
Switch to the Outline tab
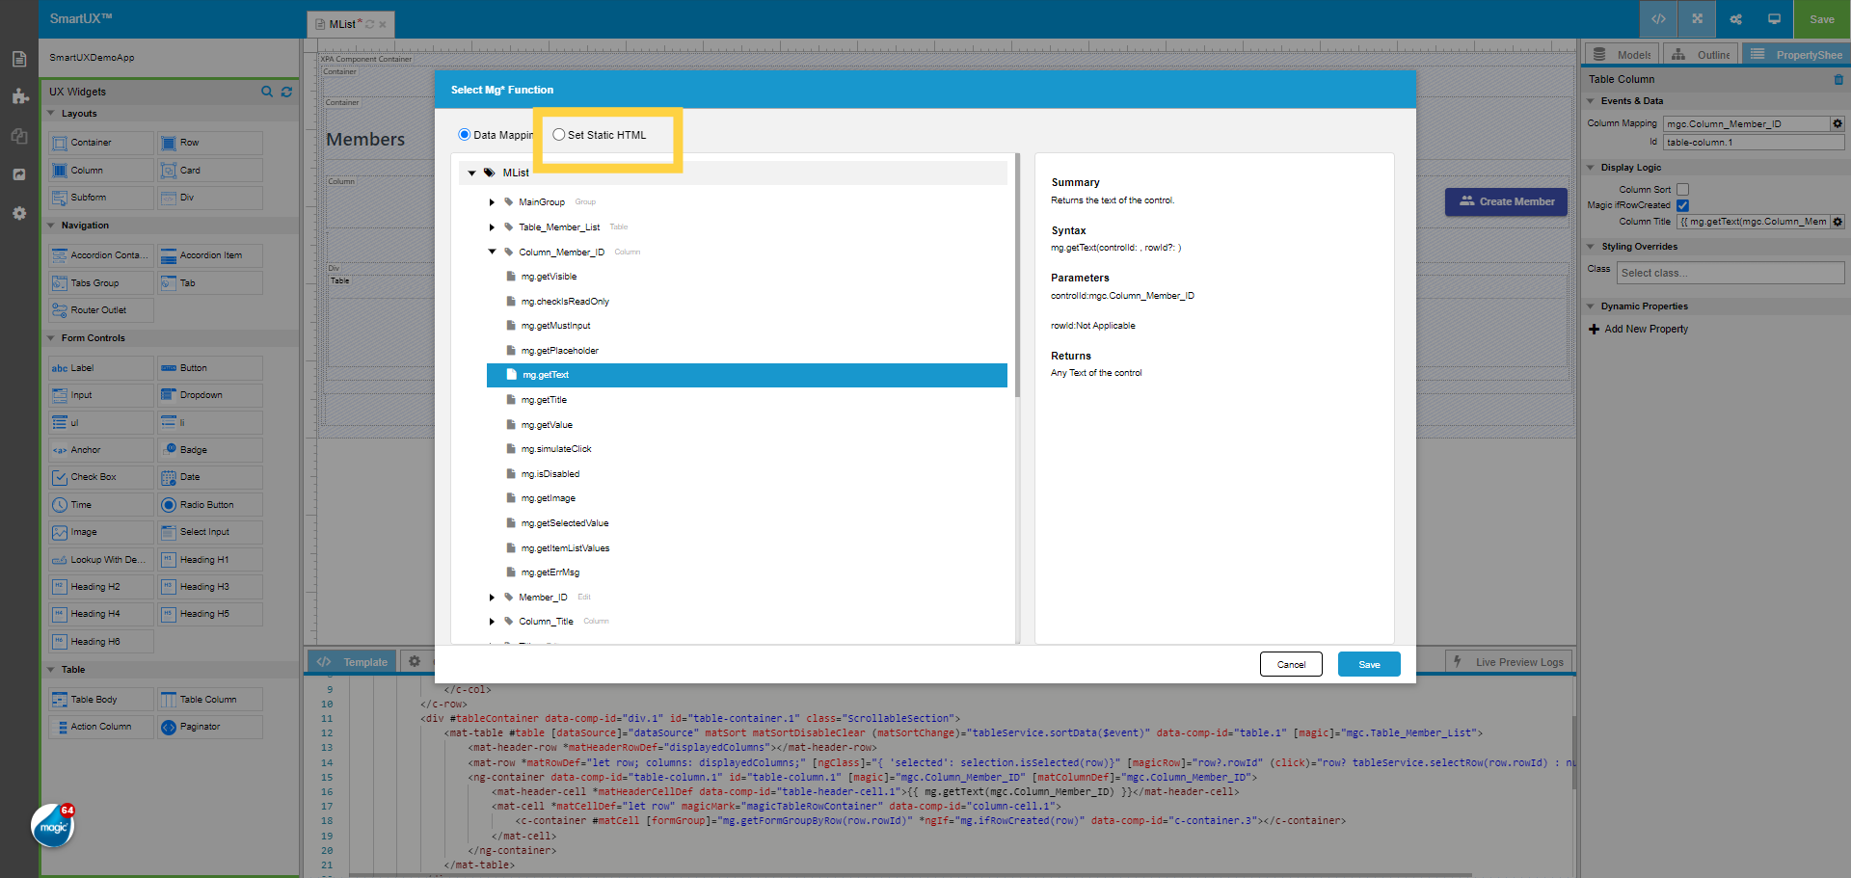(x=1700, y=54)
